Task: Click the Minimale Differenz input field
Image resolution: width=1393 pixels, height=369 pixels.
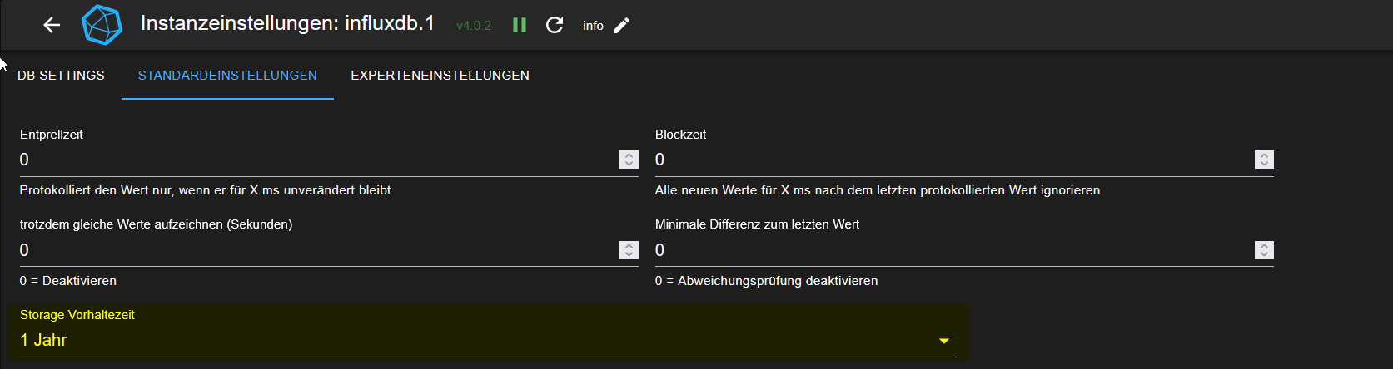Action: (x=949, y=250)
